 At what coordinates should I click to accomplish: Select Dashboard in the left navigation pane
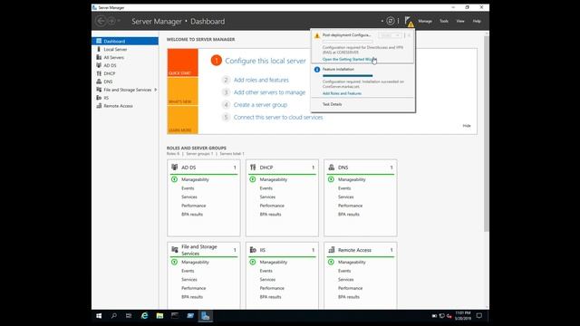[125, 41]
